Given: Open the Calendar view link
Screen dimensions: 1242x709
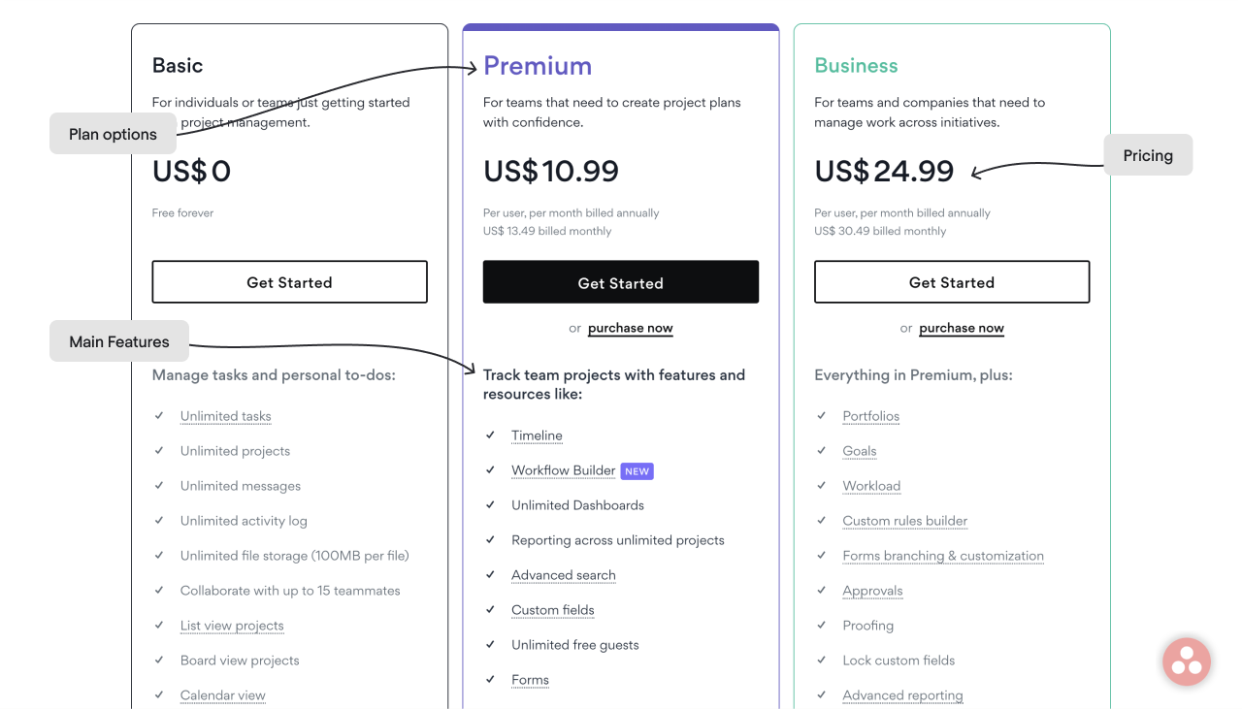Looking at the screenshot, I should coord(222,695).
